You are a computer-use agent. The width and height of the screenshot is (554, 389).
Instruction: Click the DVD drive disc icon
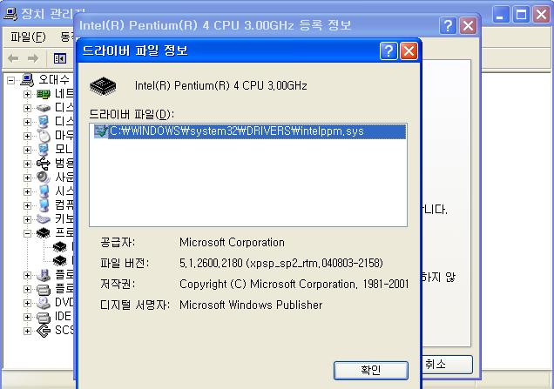tap(44, 303)
